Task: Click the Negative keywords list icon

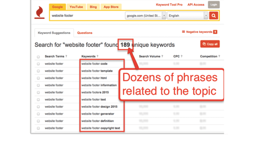Action: 184,32
